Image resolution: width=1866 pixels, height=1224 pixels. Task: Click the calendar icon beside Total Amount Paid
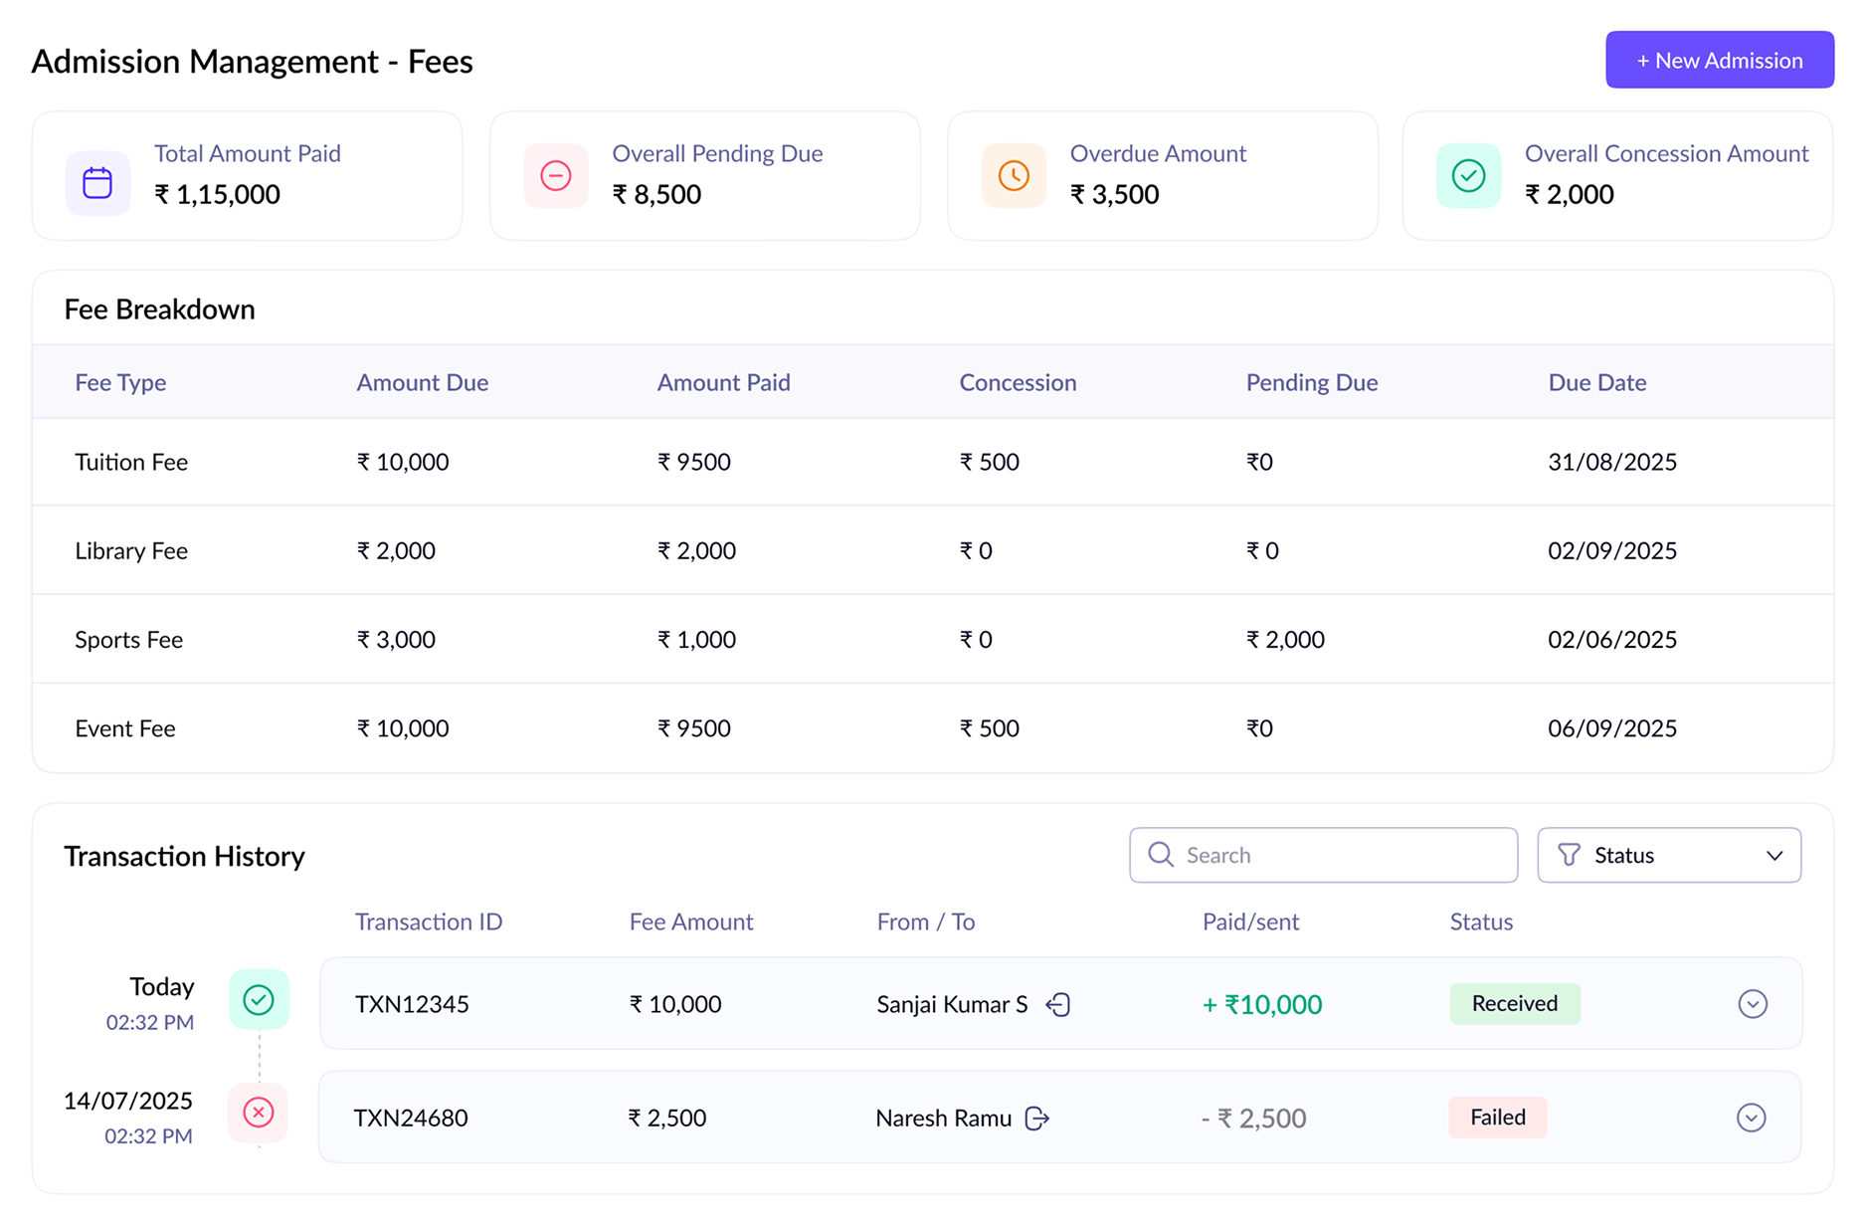point(97,183)
